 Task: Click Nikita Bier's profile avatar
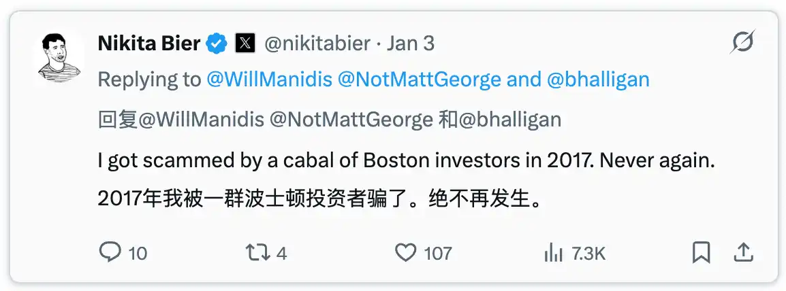pos(57,56)
